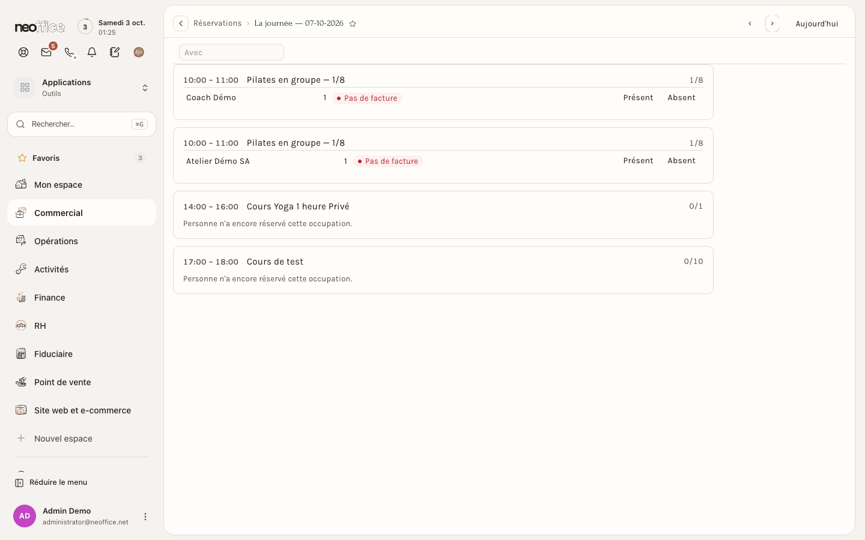Open the support lifebuoy icon
Screen dimensions: 865x540
pos(23,52)
